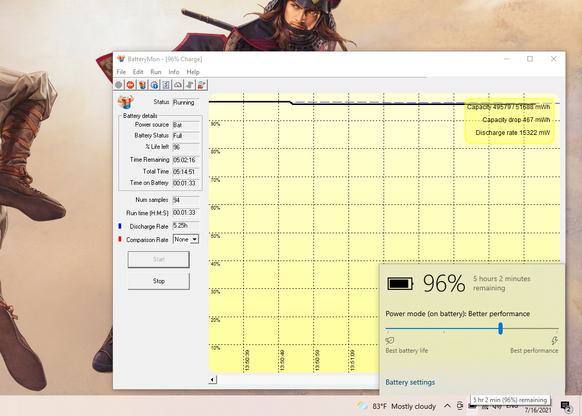582x416 pixels.
Task: Click the power mode slider handle
Action: (501, 328)
